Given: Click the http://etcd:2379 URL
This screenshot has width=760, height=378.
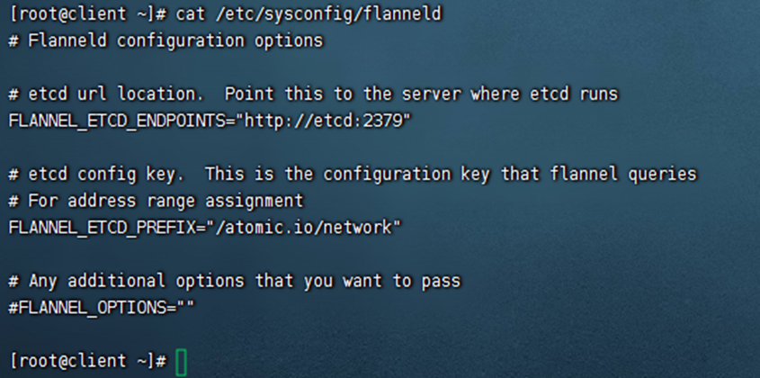Looking at the screenshot, I should (323, 121).
